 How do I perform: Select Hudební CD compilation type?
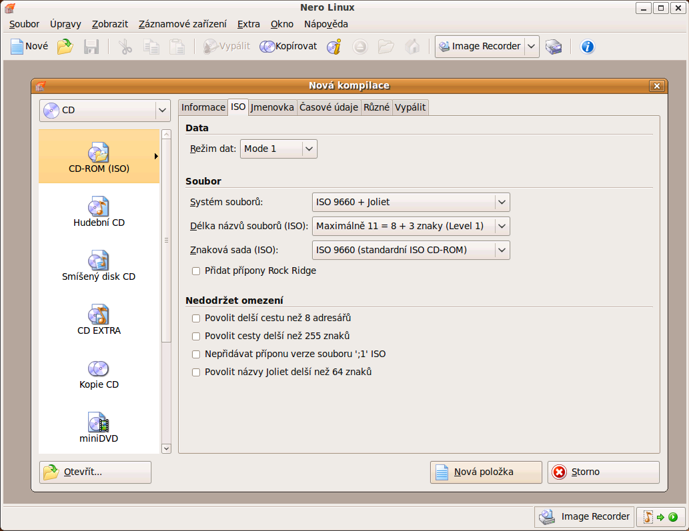(x=99, y=211)
